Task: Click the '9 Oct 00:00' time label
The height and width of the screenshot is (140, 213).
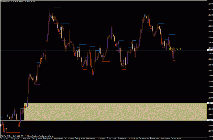Action: tap(122, 139)
